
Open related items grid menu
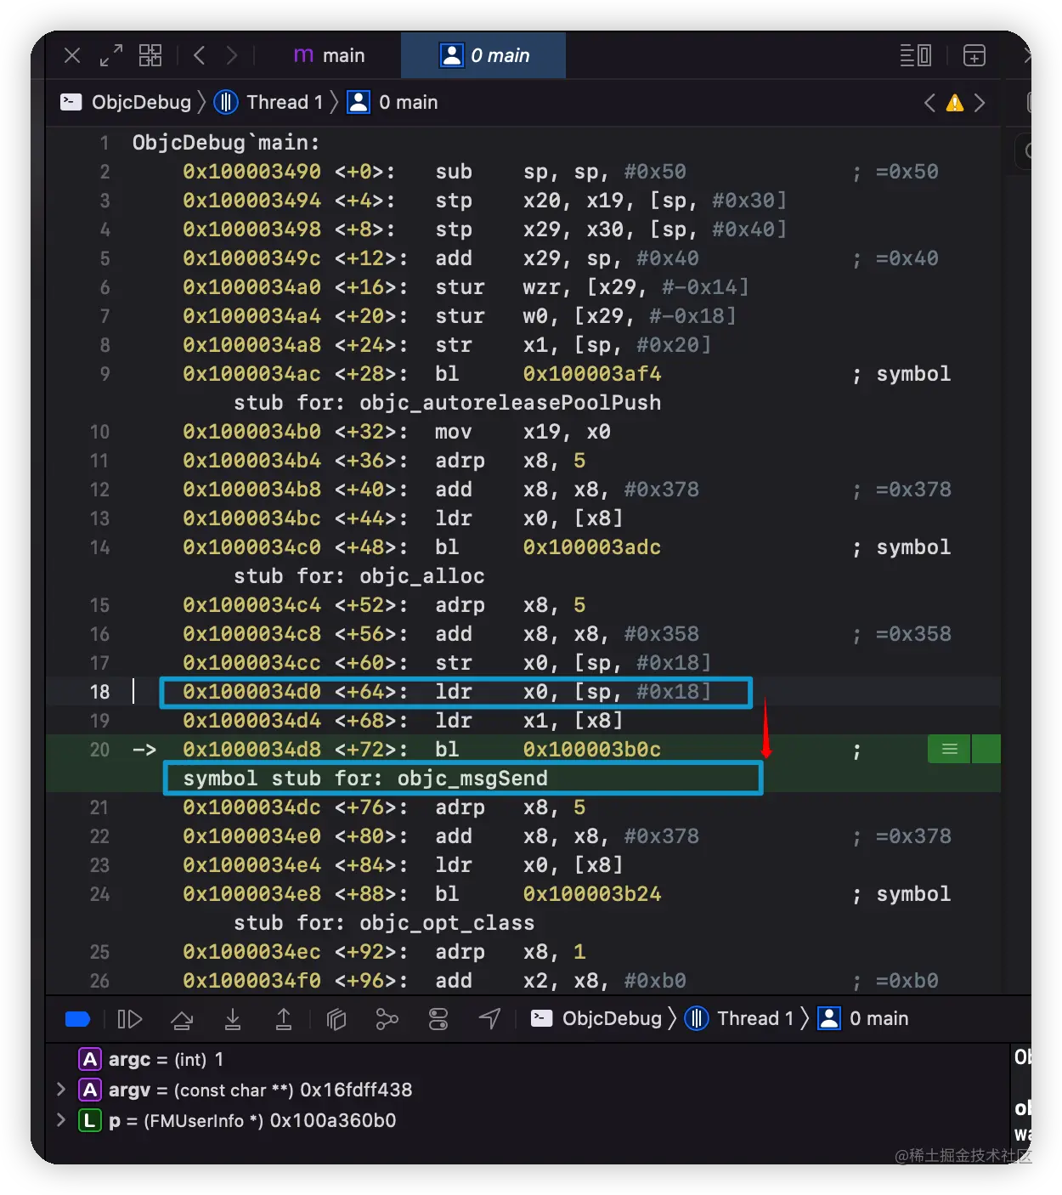pos(150,56)
